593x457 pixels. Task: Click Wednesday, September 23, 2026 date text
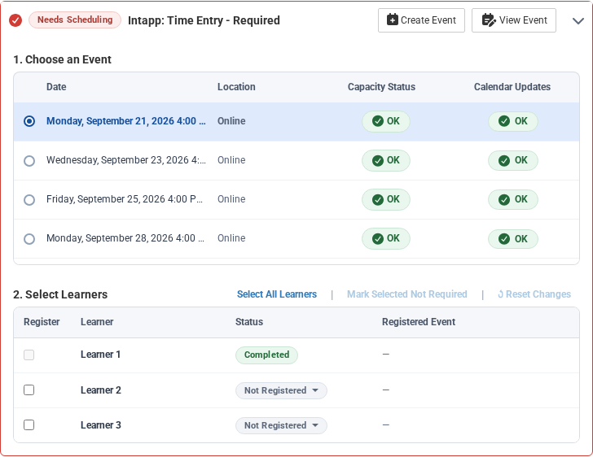tap(126, 160)
